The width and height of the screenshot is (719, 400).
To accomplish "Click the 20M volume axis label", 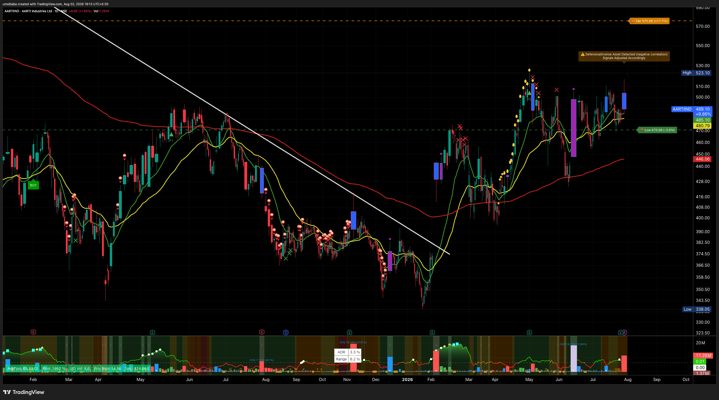I will click(700, 343).
